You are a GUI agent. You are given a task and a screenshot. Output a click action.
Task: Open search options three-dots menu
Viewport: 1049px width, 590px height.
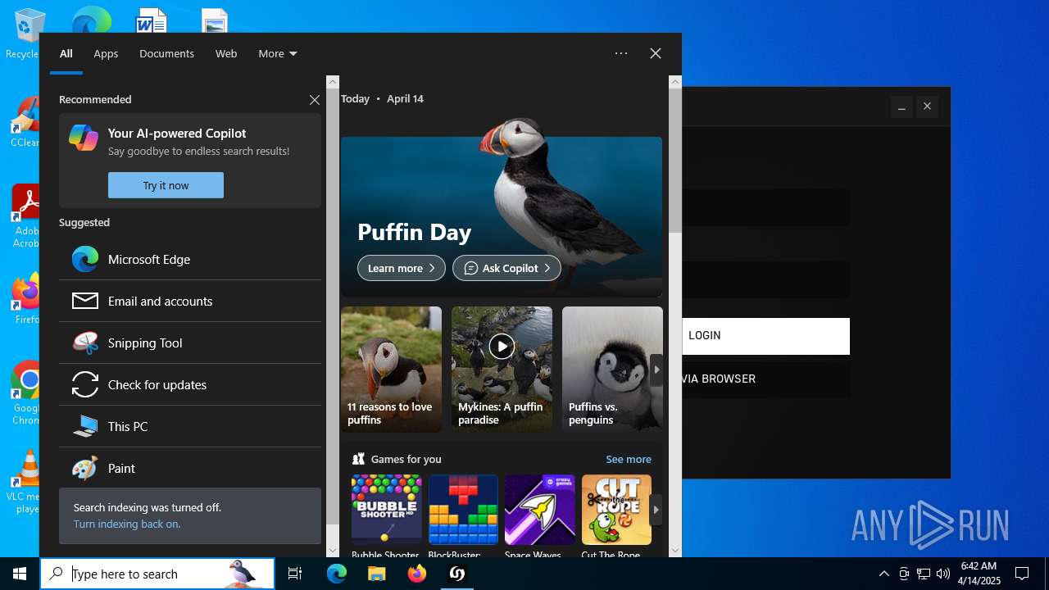pyautogui.click(x=621, y=53)
